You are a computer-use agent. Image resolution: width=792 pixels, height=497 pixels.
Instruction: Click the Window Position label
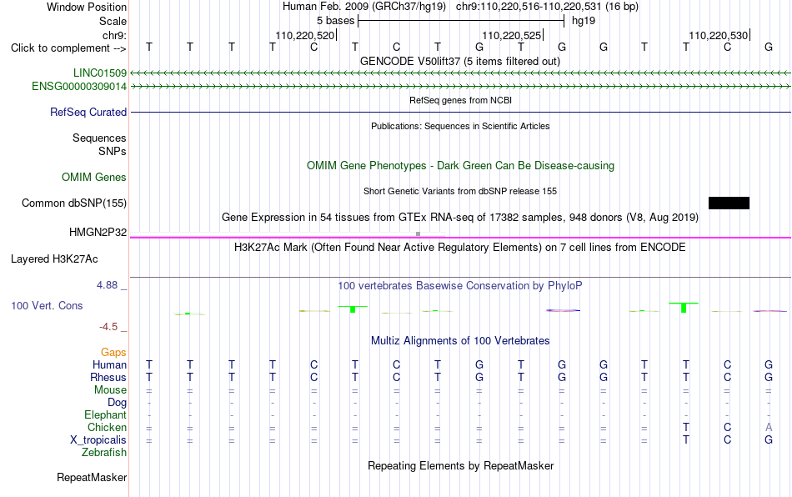(x=87, y=7)
